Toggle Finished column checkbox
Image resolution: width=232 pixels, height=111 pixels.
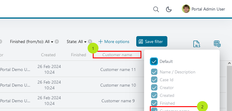pyautogui.click(x=154, y=103)
